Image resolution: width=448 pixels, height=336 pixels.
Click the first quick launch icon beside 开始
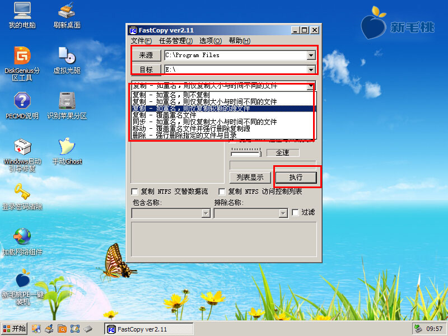click(36, 329)
